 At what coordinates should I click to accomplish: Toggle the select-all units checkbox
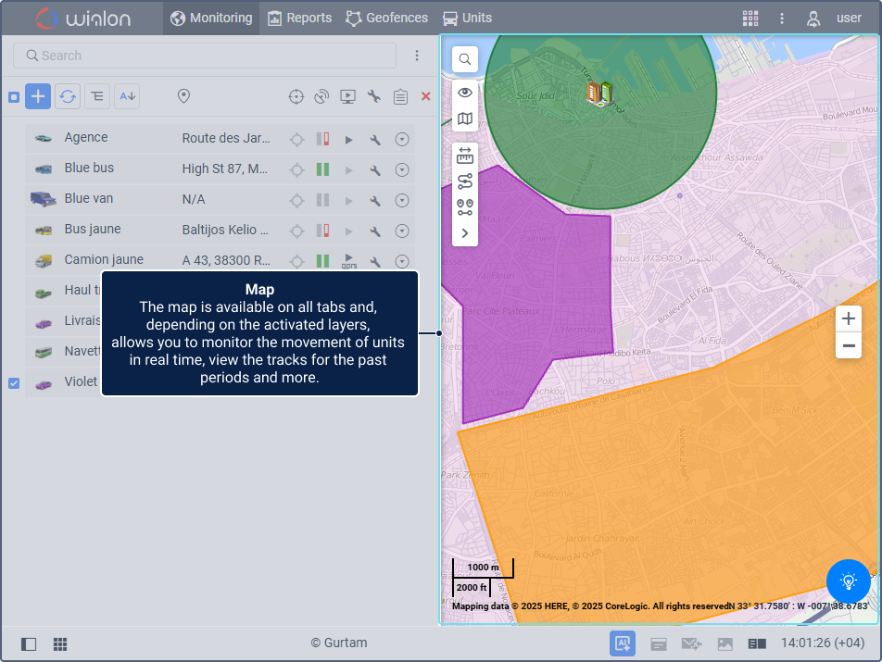pos(14,97)
